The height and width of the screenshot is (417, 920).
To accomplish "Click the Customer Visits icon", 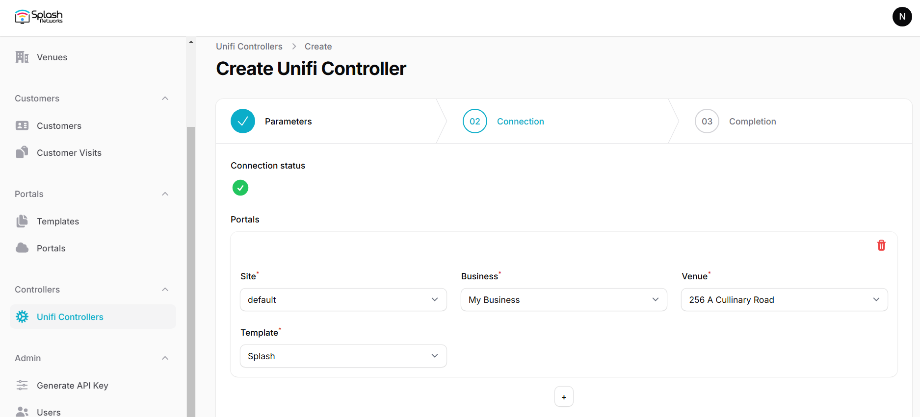I will pos(22,152).
